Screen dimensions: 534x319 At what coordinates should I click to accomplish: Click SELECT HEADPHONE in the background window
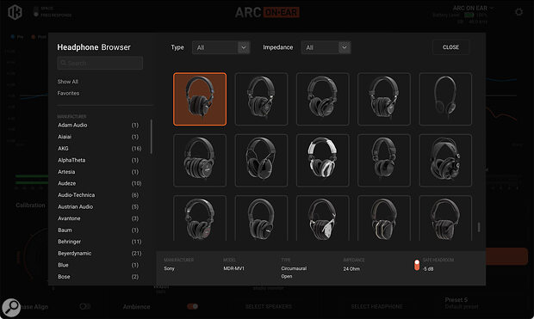(376, 306)
